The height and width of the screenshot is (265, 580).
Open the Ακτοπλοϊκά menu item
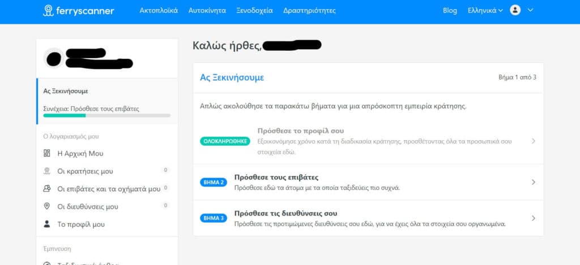159,11
